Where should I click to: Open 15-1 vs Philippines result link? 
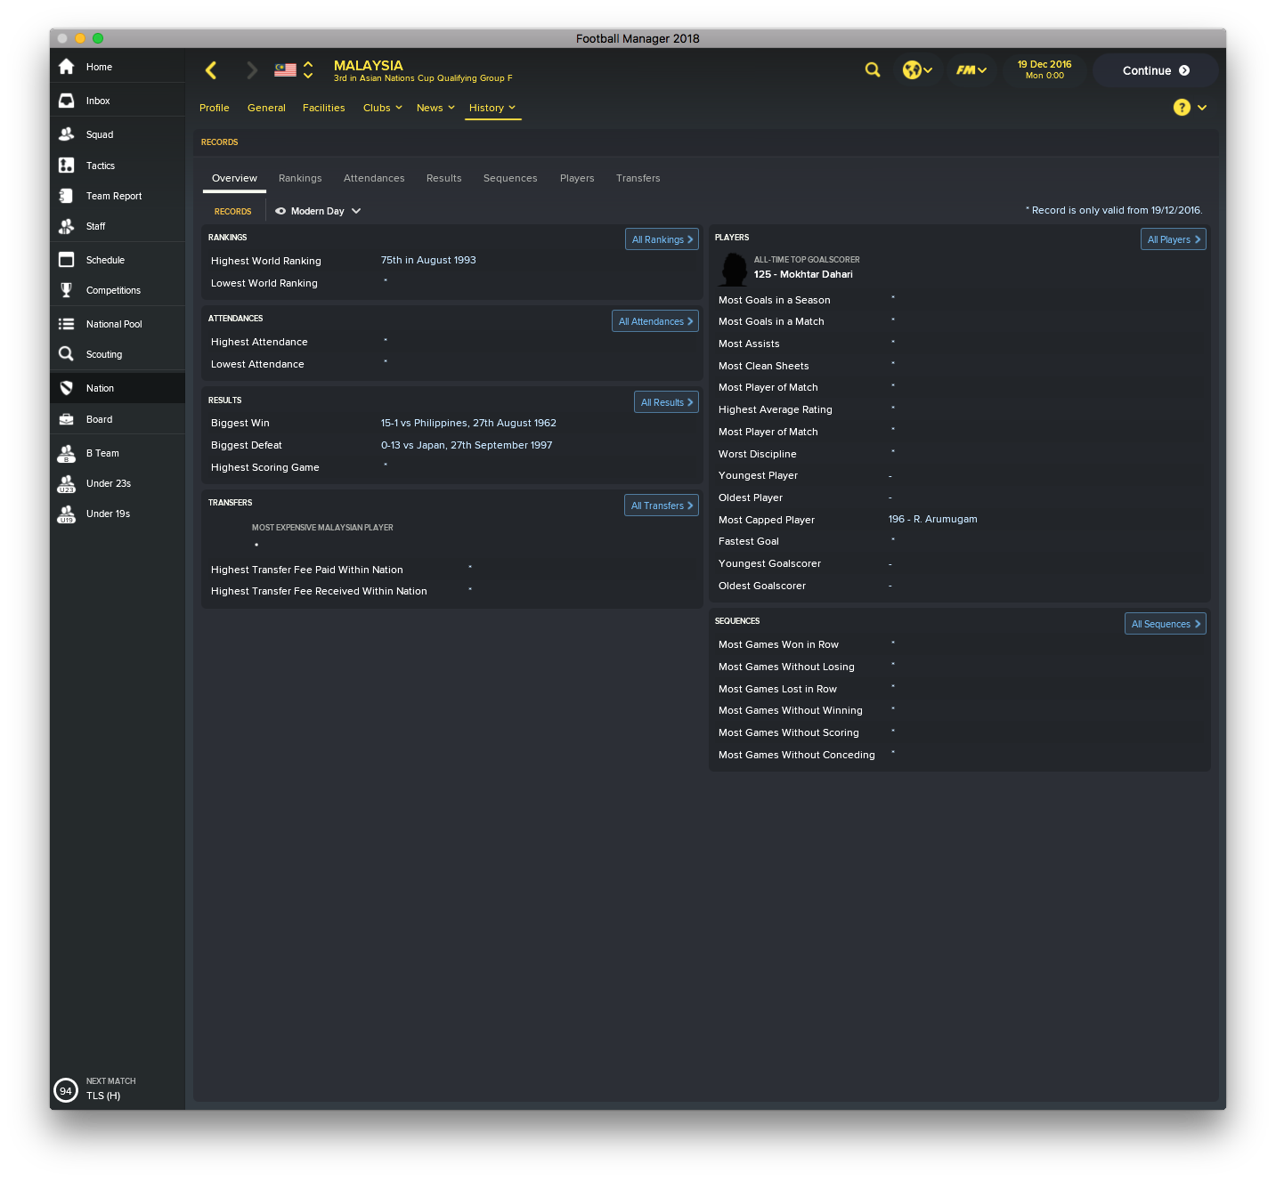[x=468, y=423]
